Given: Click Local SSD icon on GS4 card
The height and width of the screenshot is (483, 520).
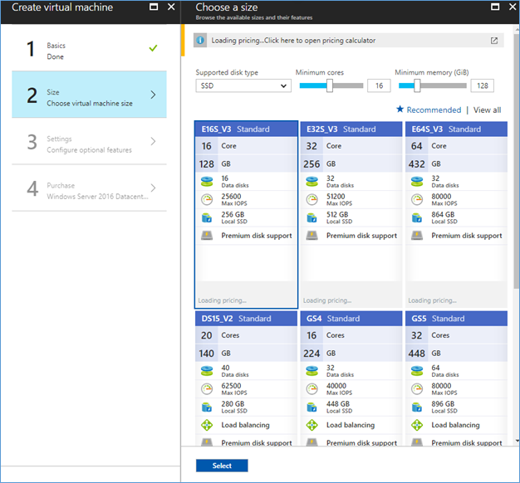Looking at the screenshot, I should point(312,407).
